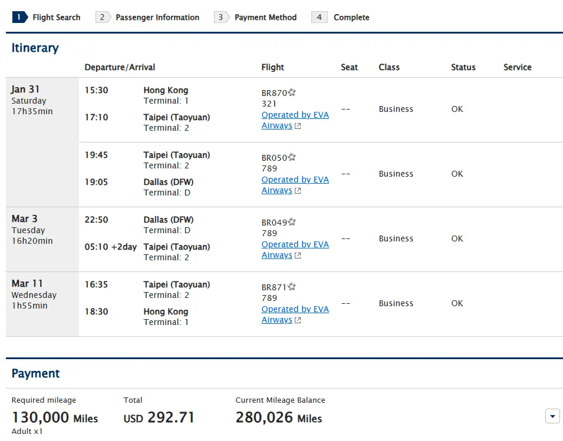Viewport: 563px width, 441px height.
Task: Click the 16:35 departure time
Action: coord(96,284)
